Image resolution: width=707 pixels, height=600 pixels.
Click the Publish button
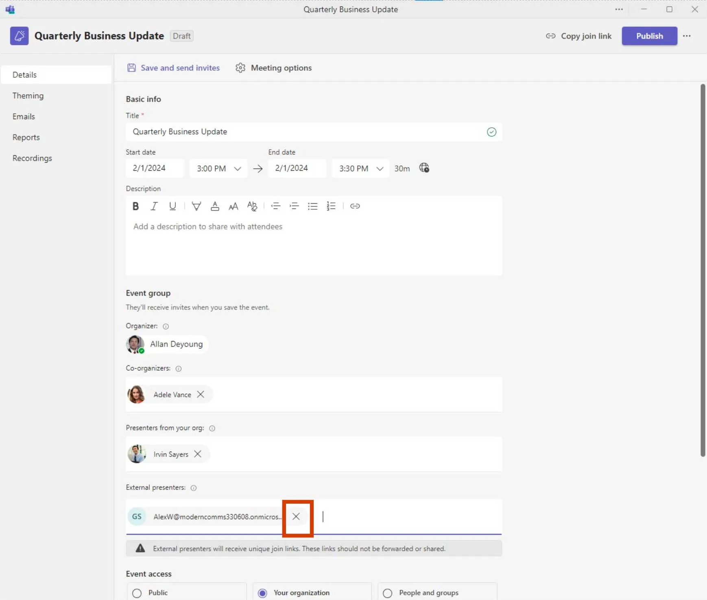click(x=649, y=36)
